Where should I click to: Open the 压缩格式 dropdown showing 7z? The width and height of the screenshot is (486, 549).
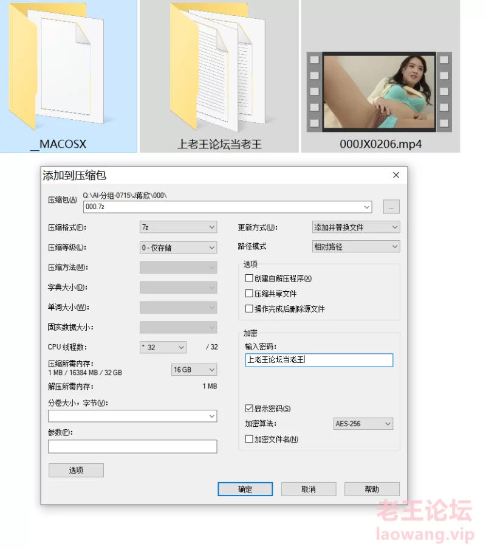coord(179,227)
